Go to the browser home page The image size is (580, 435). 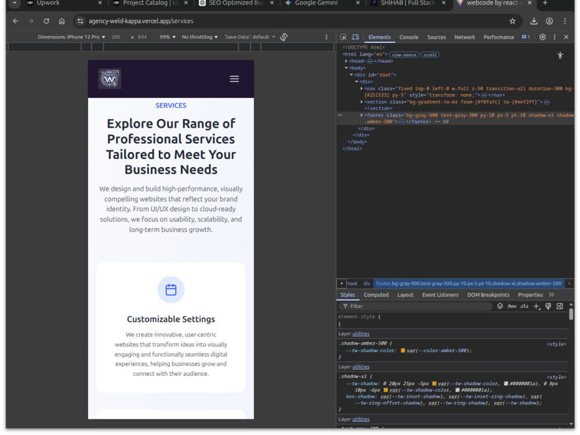62,21
